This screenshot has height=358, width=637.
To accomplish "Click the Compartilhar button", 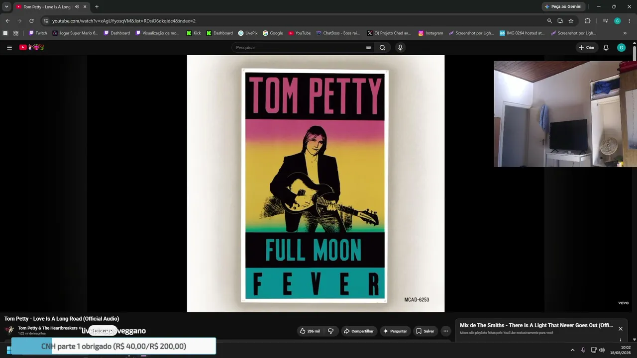I will point(358,331).
